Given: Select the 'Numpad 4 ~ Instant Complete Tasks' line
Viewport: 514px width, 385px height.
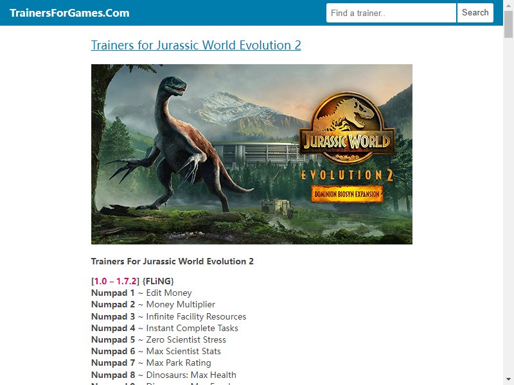Looking at the screenshot, I should 164,328.
